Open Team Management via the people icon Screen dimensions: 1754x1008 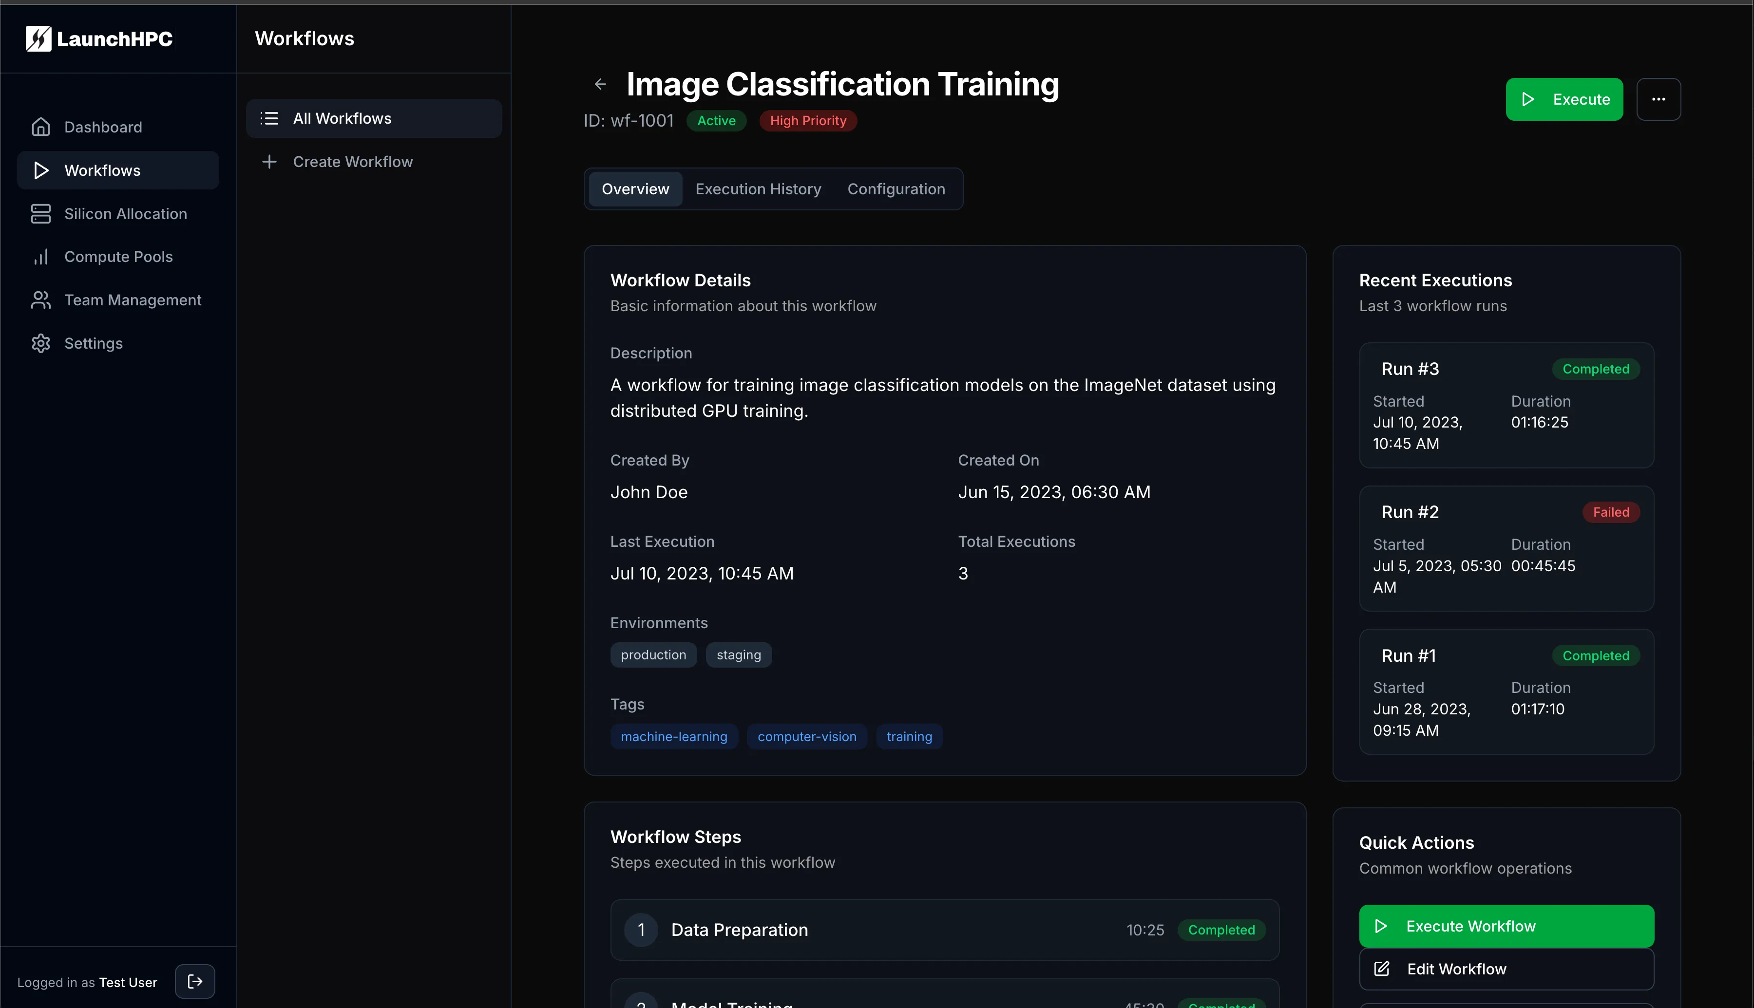click(x=40, y=300)
